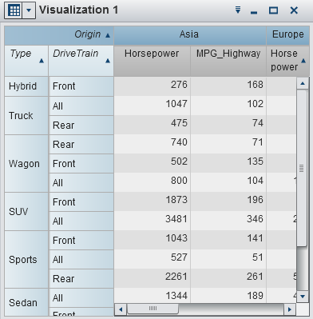Open the visualization options menu icon
This screenshot has height=319, width=313.
tap(238, 10)
